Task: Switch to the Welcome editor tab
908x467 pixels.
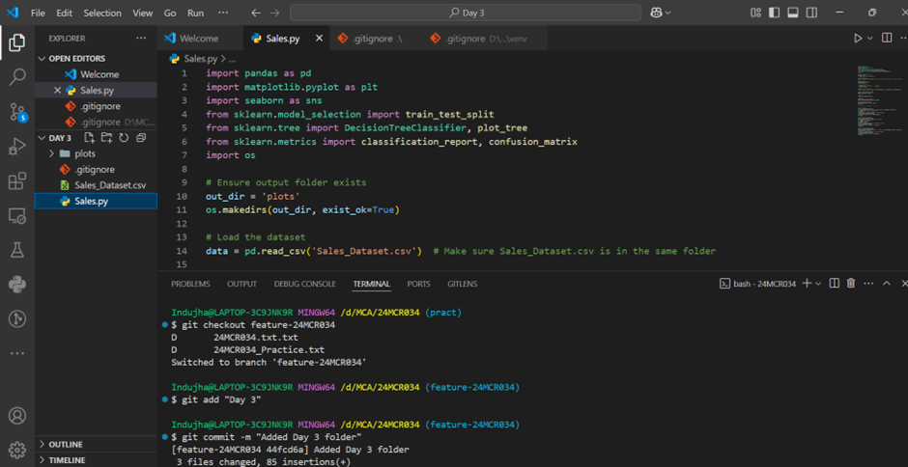Action: pos(200,39)
